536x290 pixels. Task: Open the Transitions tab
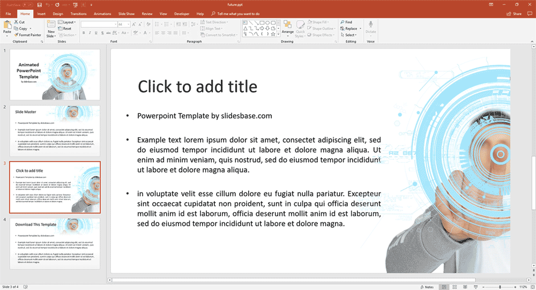(x=78, y=13)
